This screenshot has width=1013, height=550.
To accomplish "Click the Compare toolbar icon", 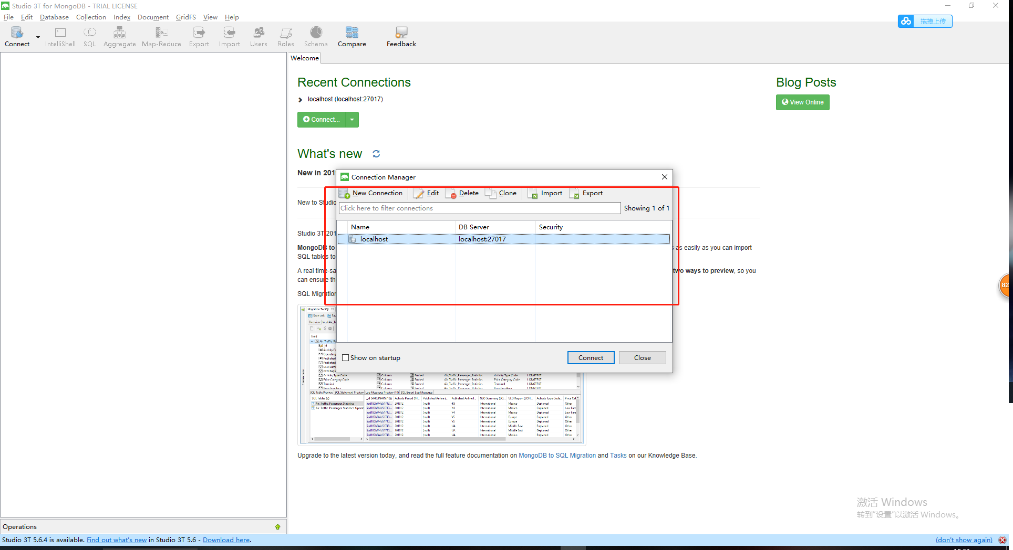I will (352, 37).
